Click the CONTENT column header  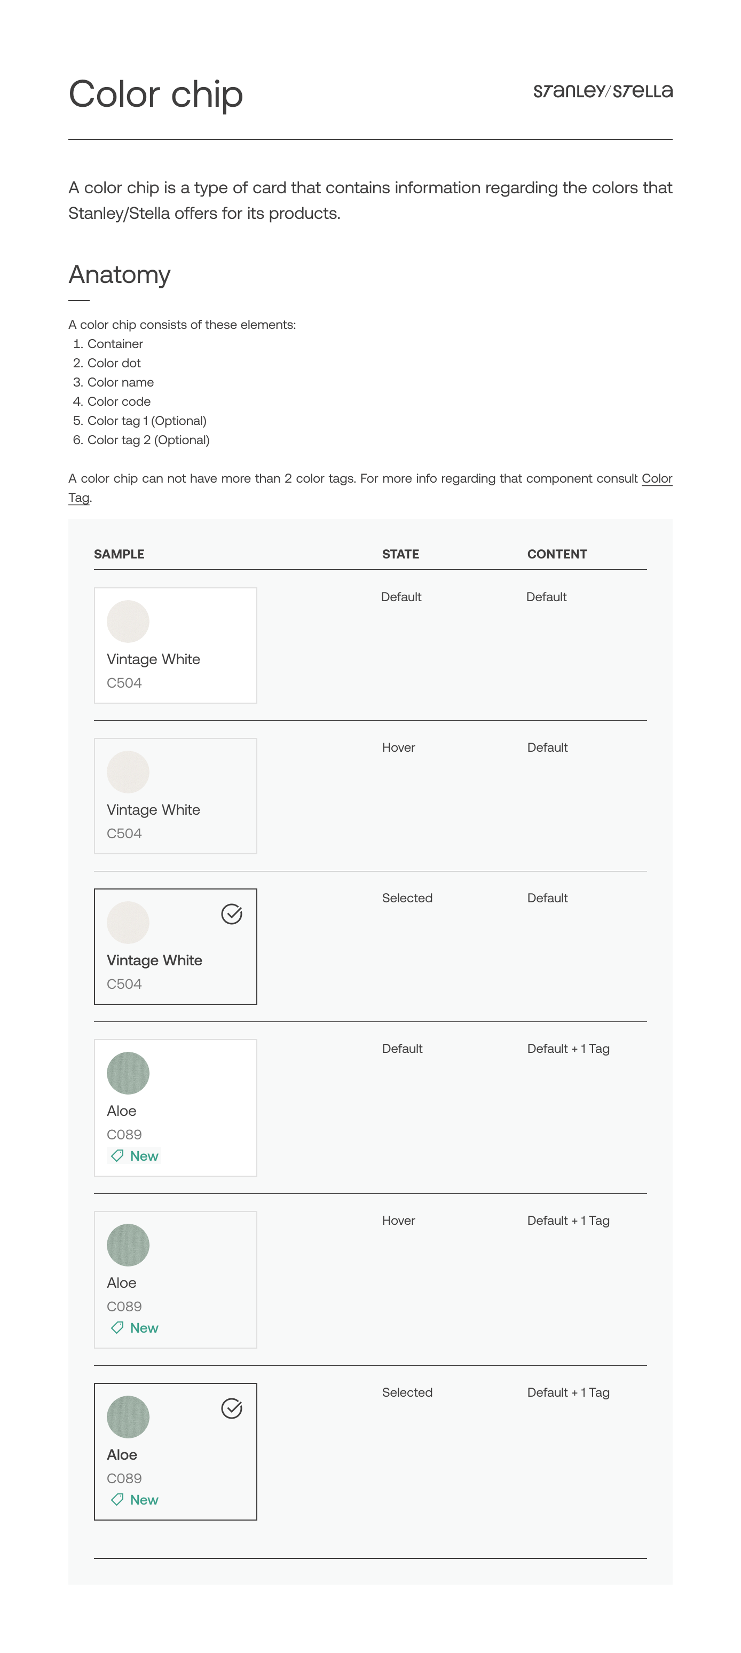pos(557,554)
